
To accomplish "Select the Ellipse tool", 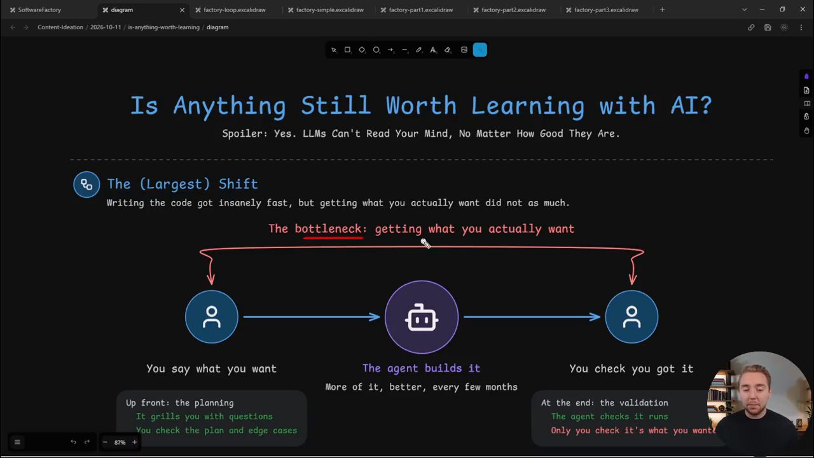I will pos(376,50).
